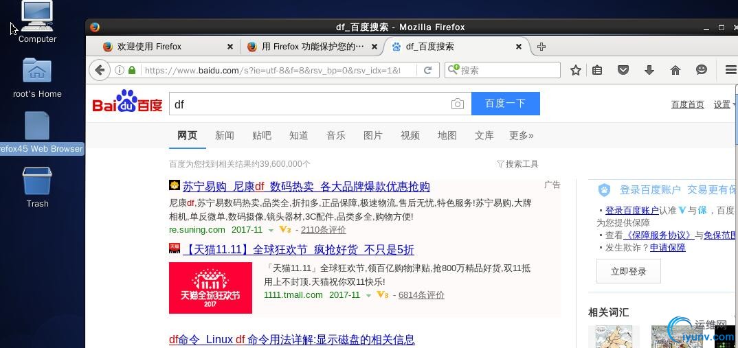Screen dimensions: 738x348
Task: Click the green padlock security icon
Action: coord(132,70)
